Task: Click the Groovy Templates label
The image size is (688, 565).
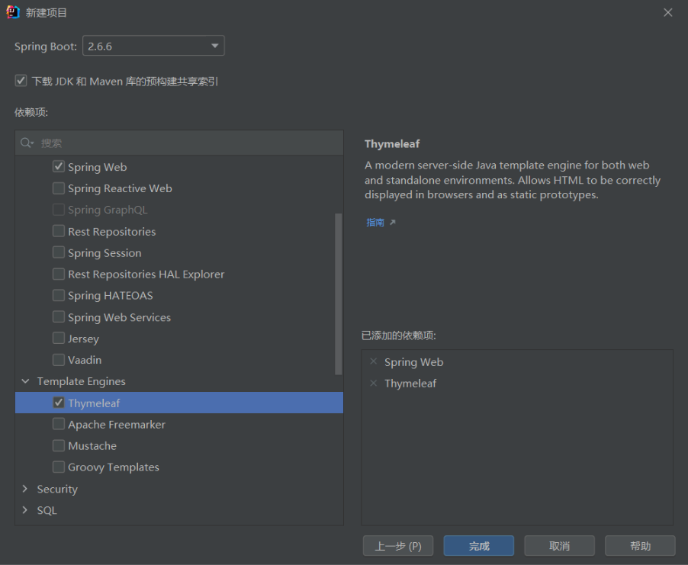Action: pos(113,467)
